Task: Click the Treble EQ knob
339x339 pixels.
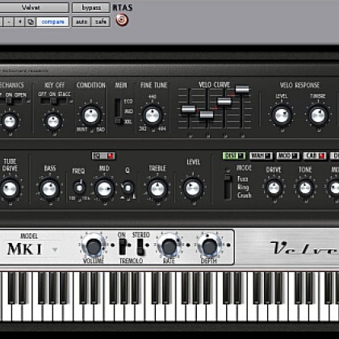Action: click(157, 189)
